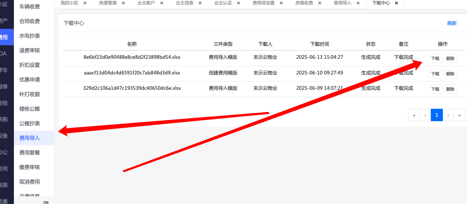
Task: Close the 房屋管理 tab via its X
Action: click(123, 3)
